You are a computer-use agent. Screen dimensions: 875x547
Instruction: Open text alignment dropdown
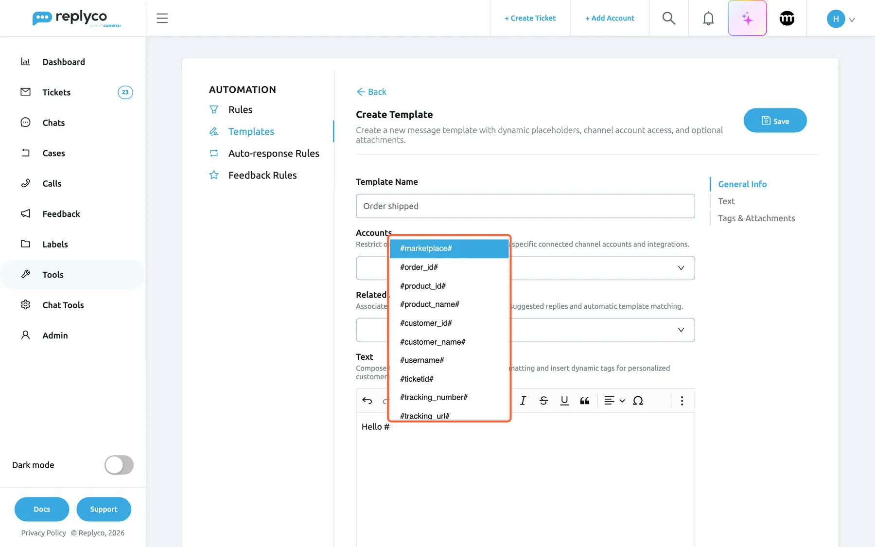pos(614,401)
